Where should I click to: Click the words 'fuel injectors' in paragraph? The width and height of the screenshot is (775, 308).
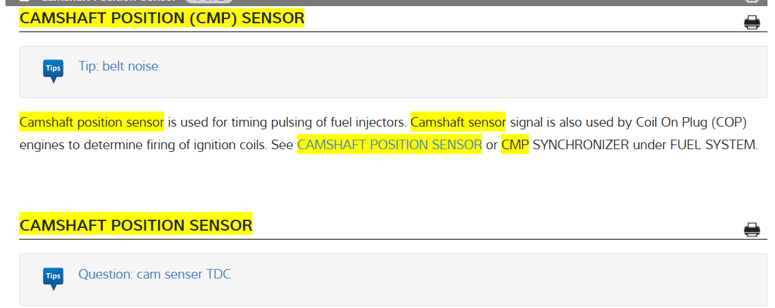[x=368, y=123]
